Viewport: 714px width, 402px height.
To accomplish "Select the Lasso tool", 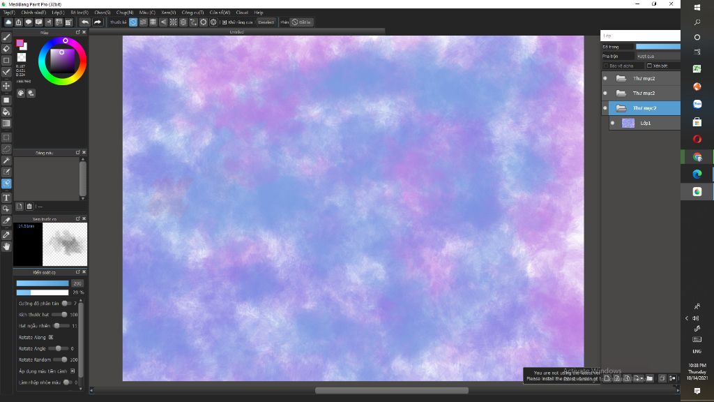I will coord(6,149).
